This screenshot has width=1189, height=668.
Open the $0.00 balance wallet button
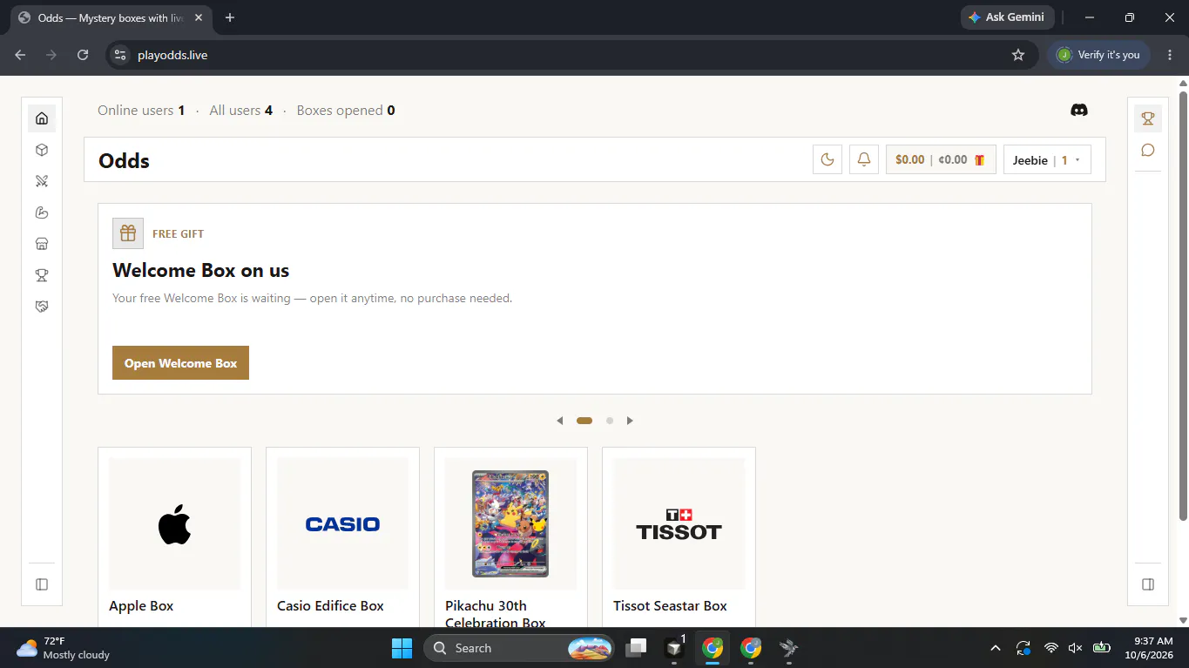pyautogui.click(x=941, y=159)
